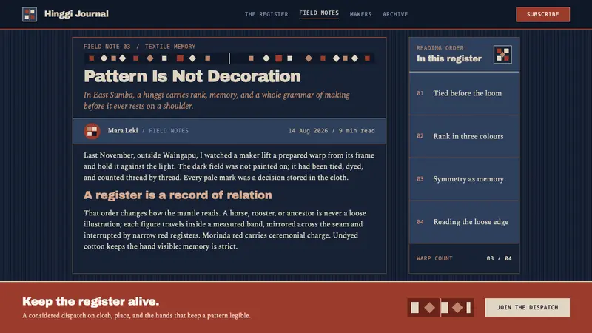Click the Reading Order label
Image resolution: width=592 pixels, height=333 pixels.
point(440,48)
